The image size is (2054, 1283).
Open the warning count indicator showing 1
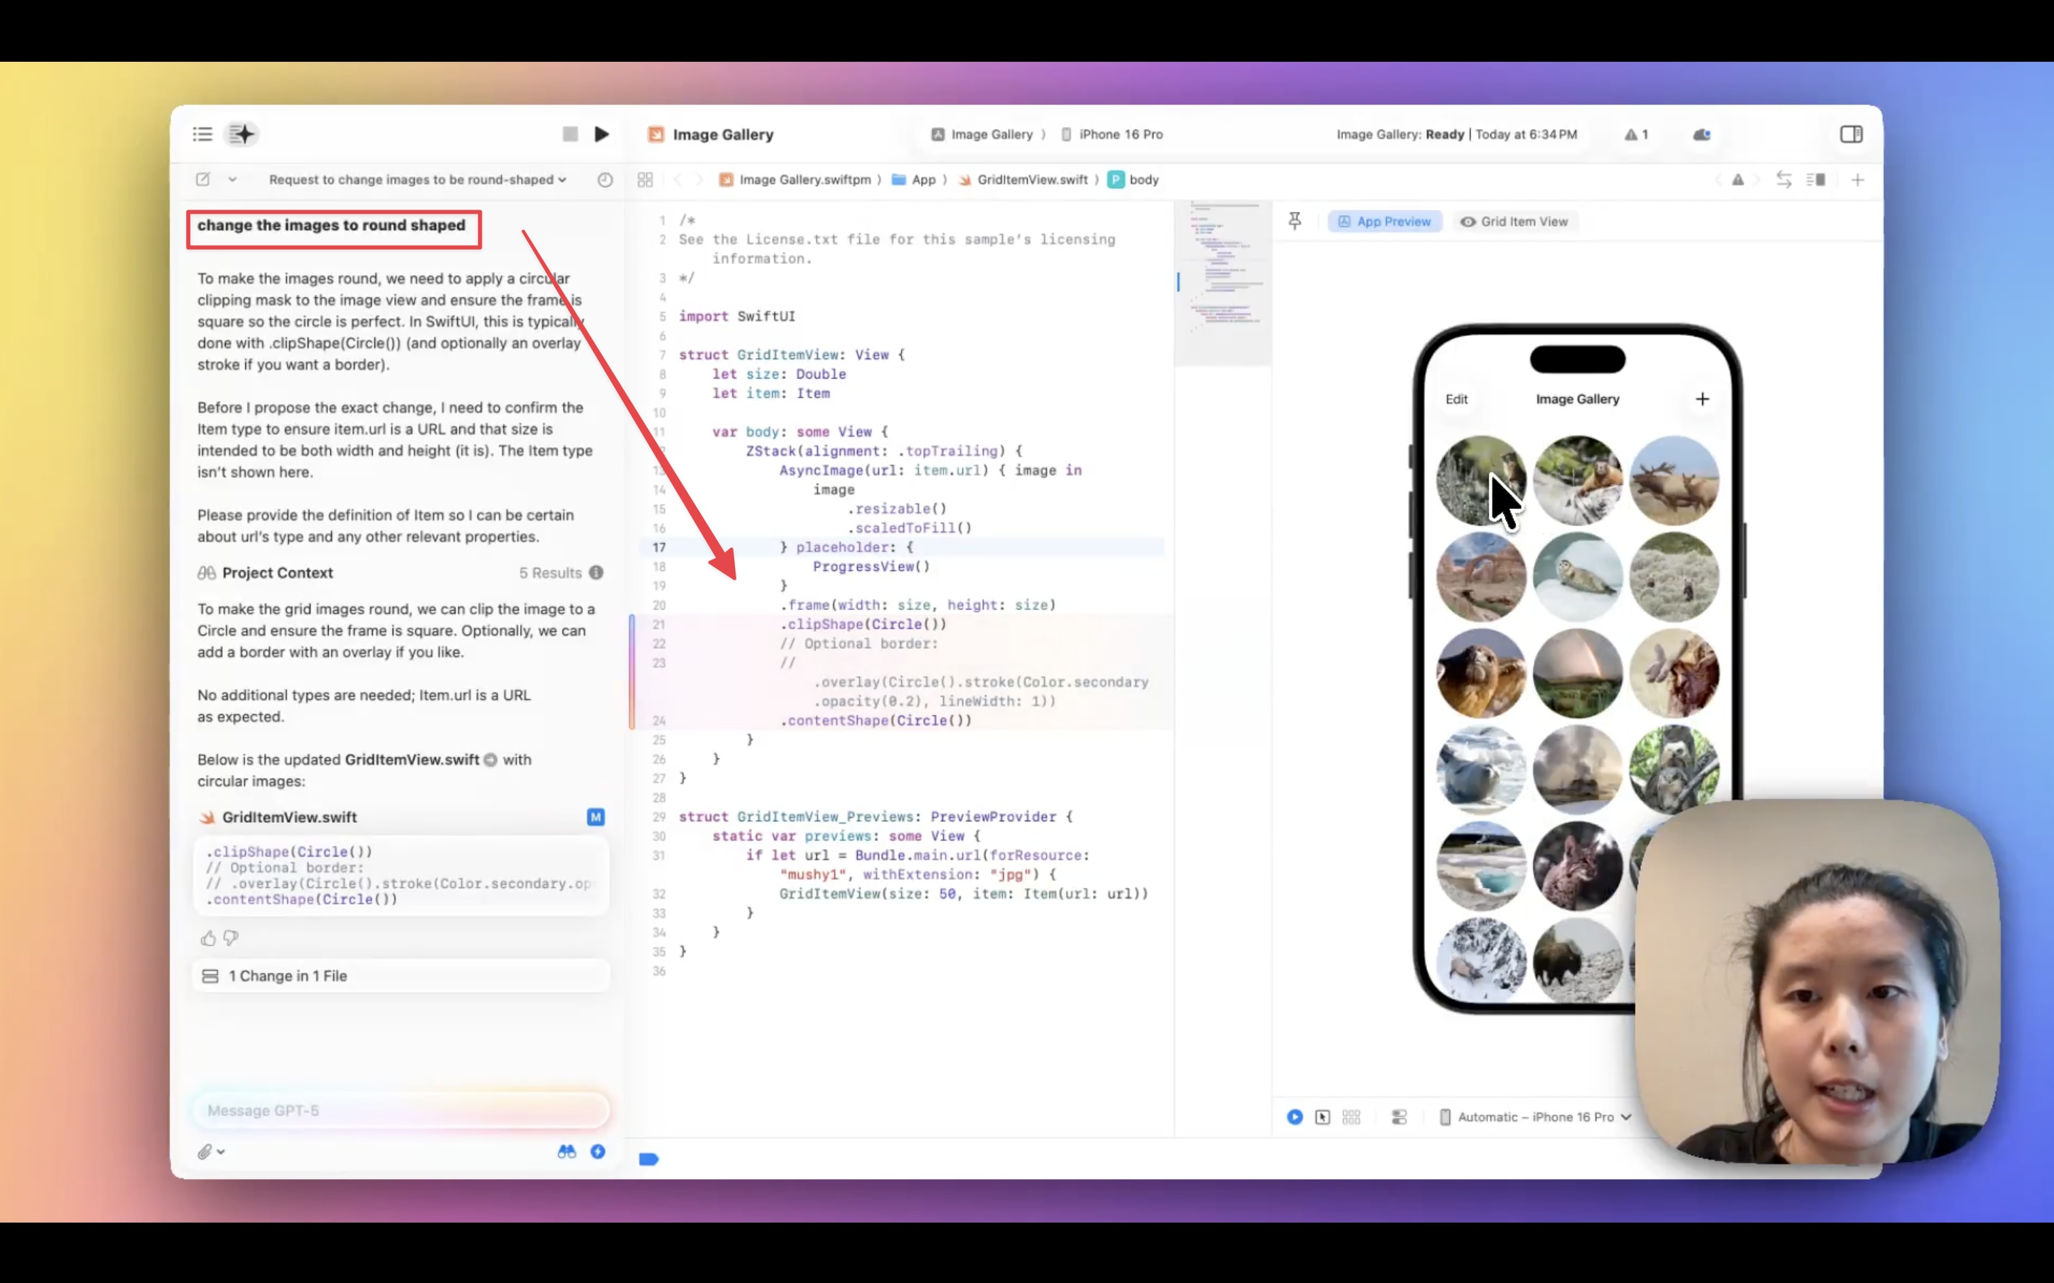1636,134
